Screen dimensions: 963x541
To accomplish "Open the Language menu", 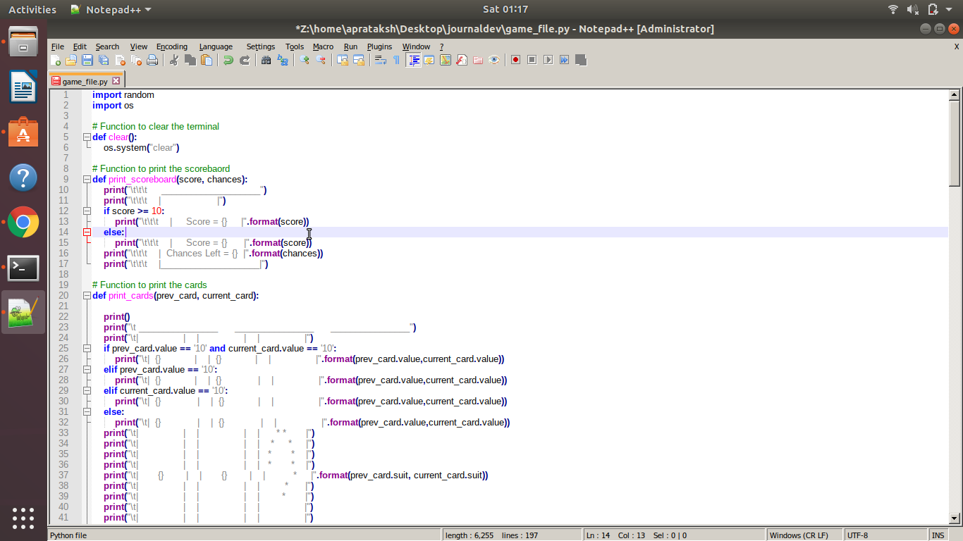I will [x=216, y=46].
